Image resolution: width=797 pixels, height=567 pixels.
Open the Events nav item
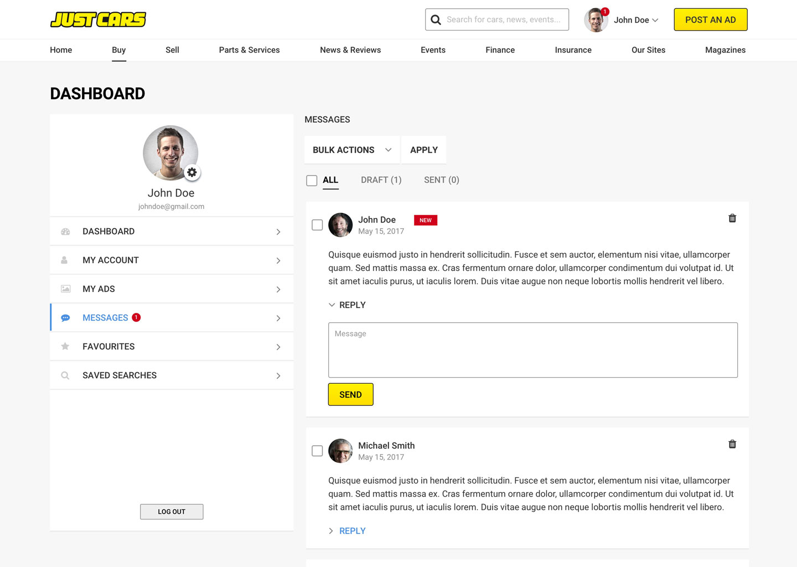pos(433,50)
